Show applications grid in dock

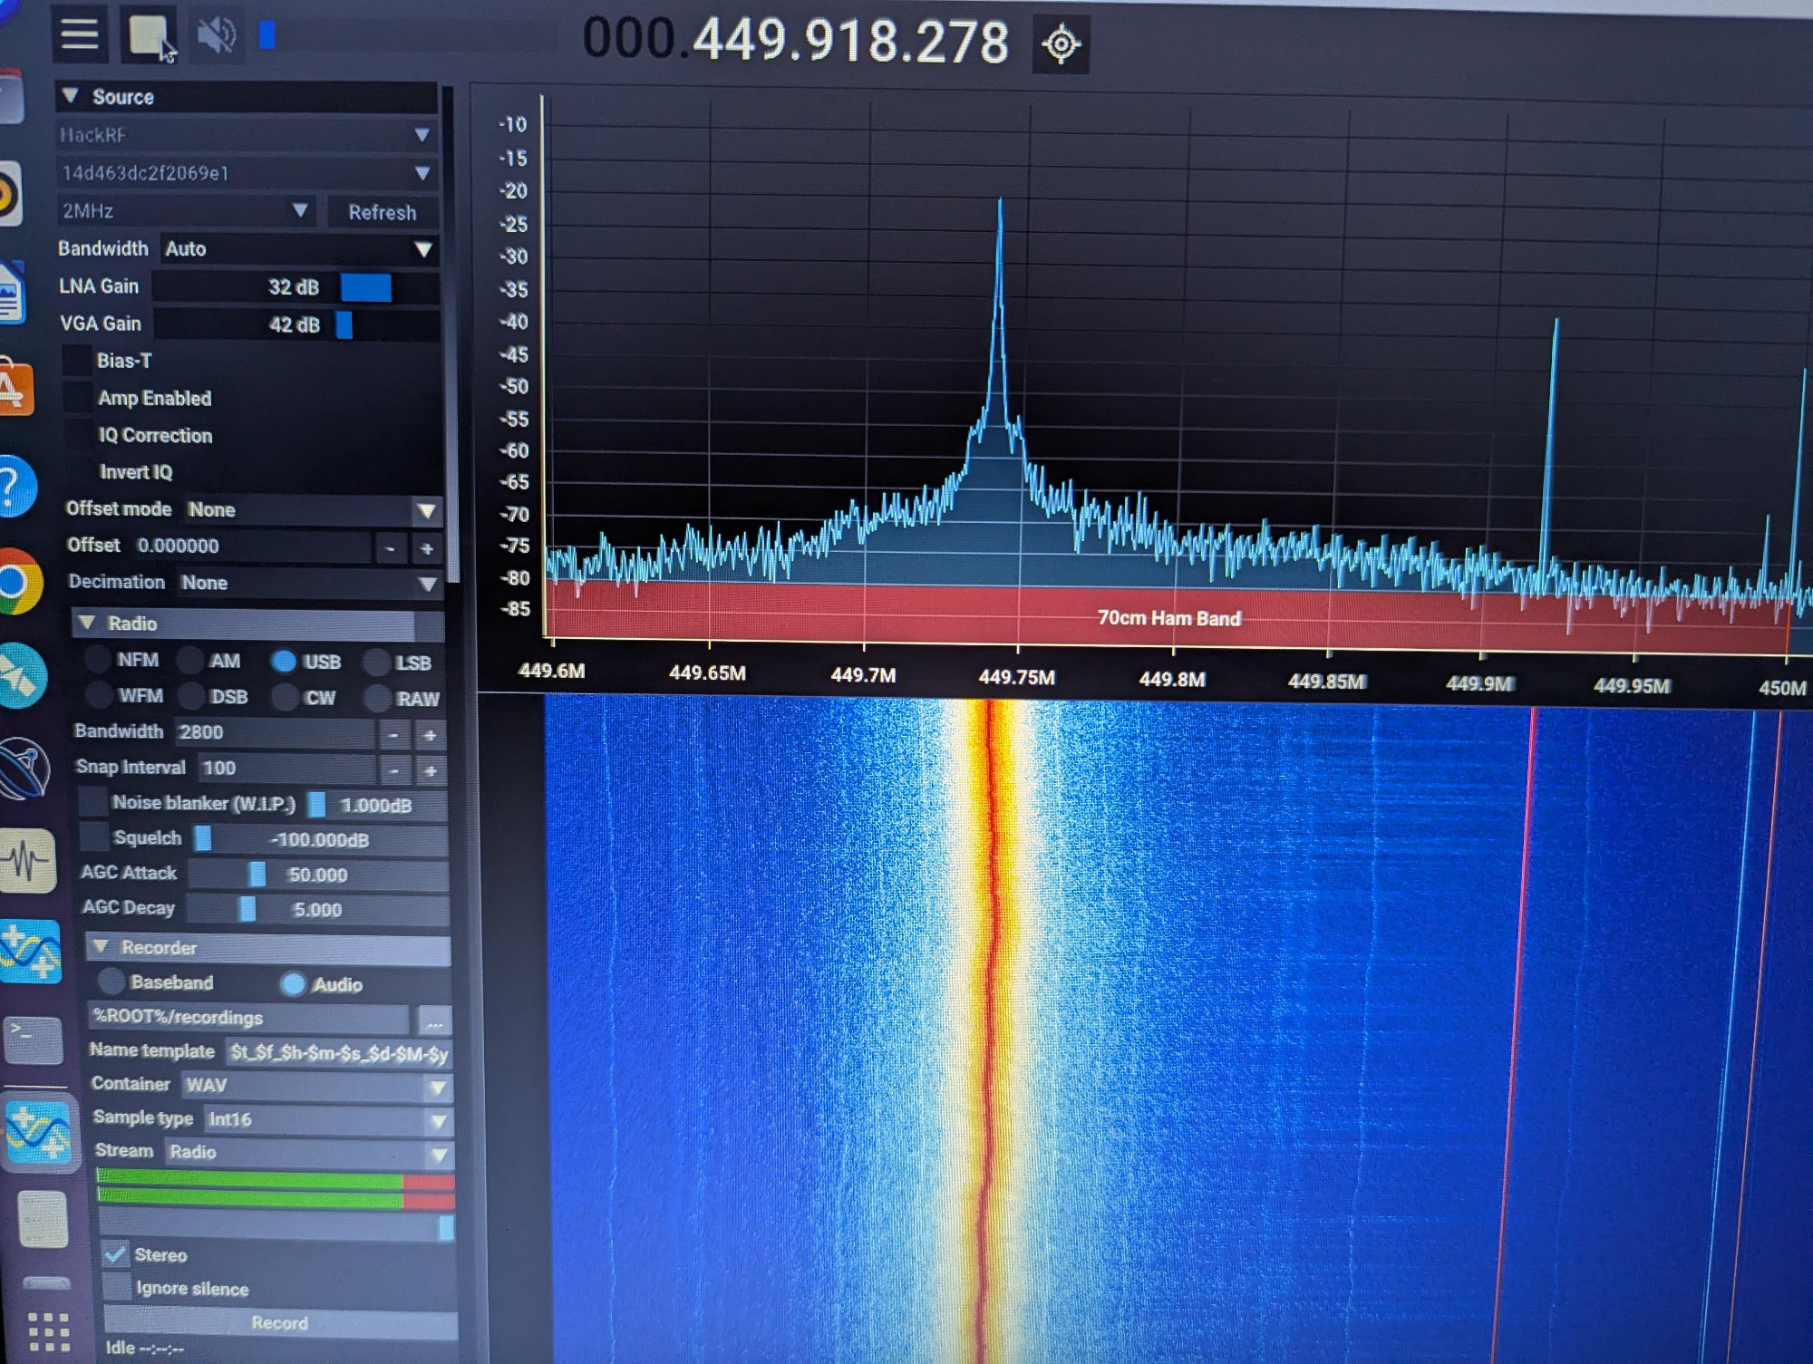[49, 1332]
